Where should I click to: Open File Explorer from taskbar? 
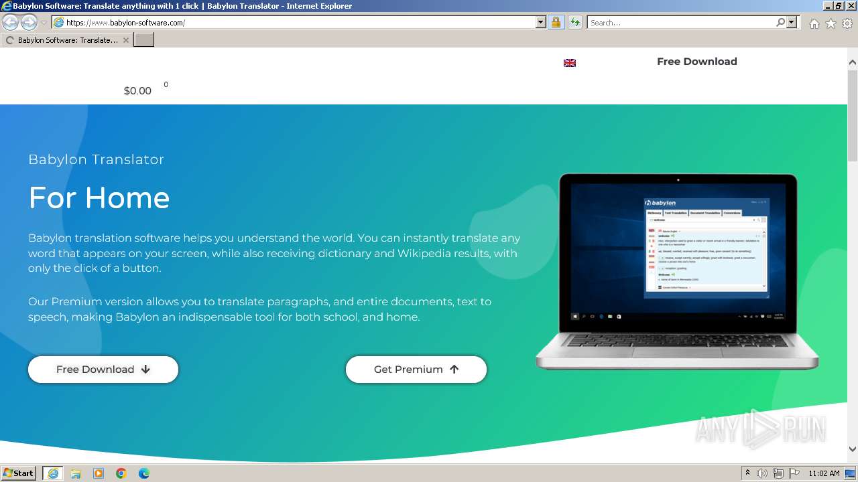point(76,473)
